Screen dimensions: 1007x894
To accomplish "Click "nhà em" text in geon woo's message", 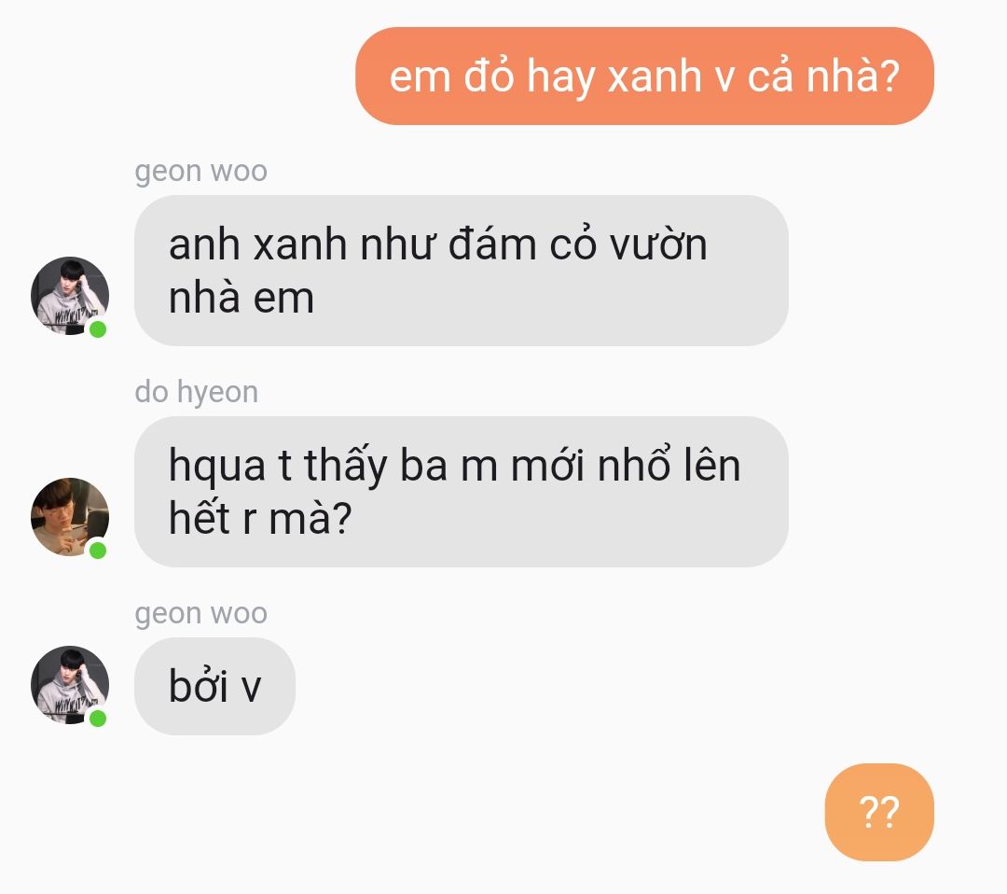I will click(x=241, y=299).
